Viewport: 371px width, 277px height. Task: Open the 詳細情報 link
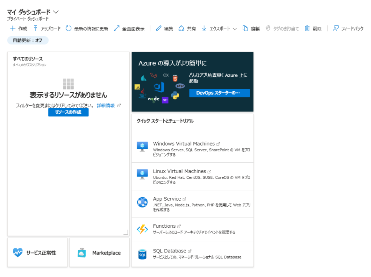[105, 105]
